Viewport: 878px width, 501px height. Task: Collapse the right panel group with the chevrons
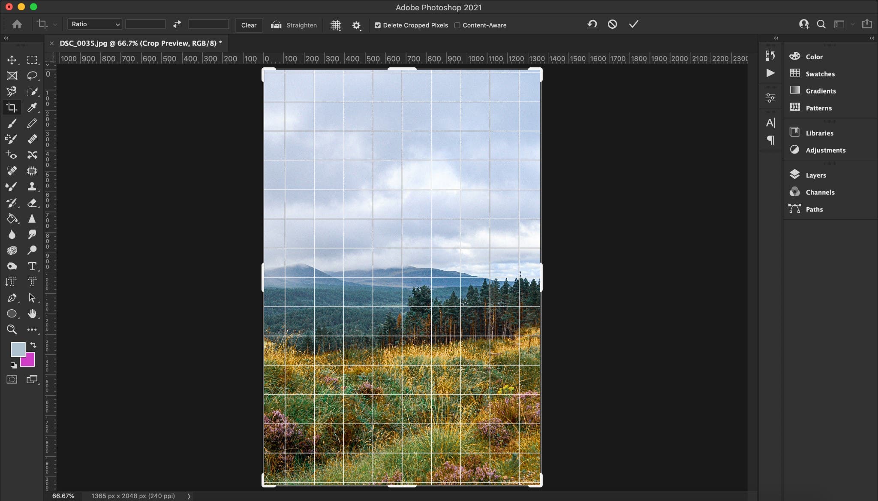tap(872, 38)
